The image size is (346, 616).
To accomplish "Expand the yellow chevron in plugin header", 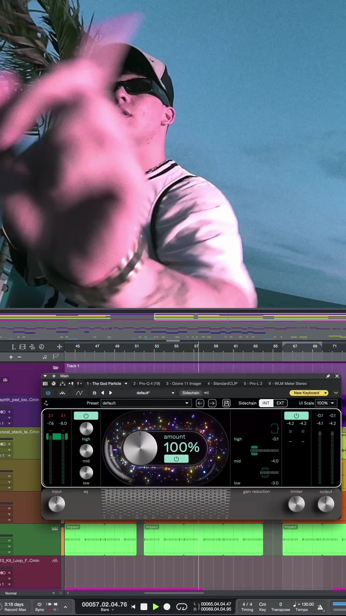I will 336,393.
